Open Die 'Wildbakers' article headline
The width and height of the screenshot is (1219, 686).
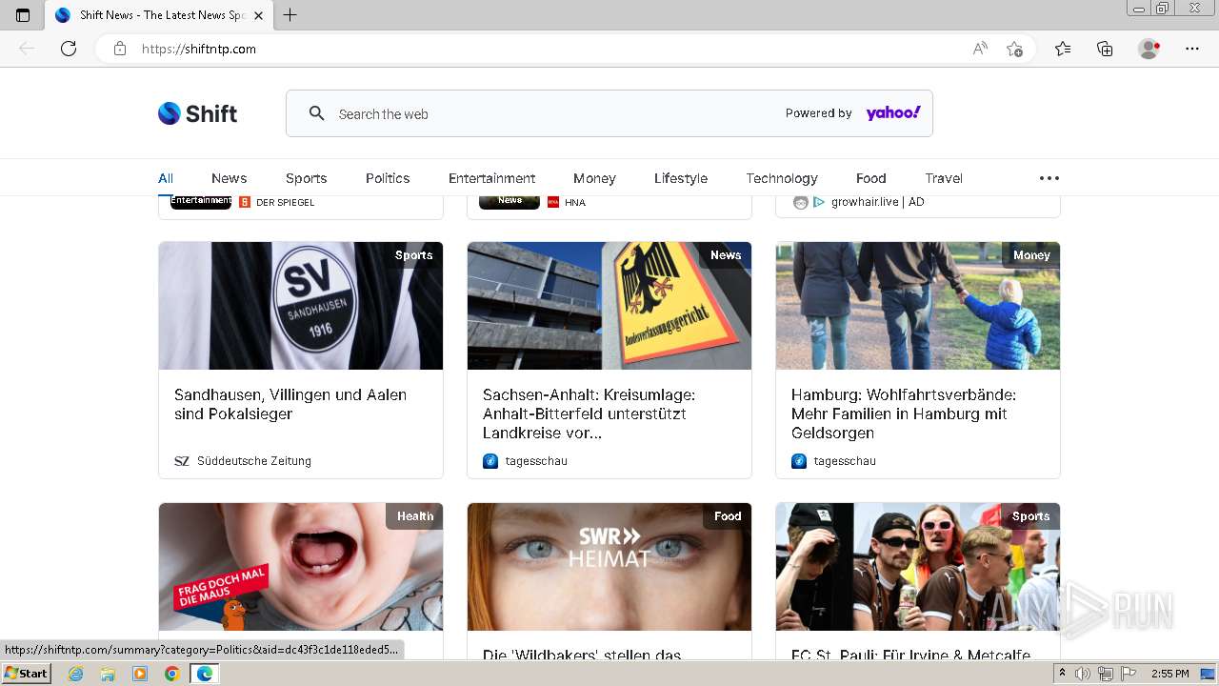pos(582,656)
